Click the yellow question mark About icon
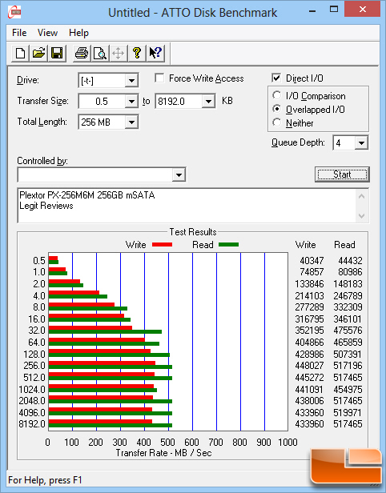Image resolution: width=386 pixels, height=493 pixels. tap(137, 53)
